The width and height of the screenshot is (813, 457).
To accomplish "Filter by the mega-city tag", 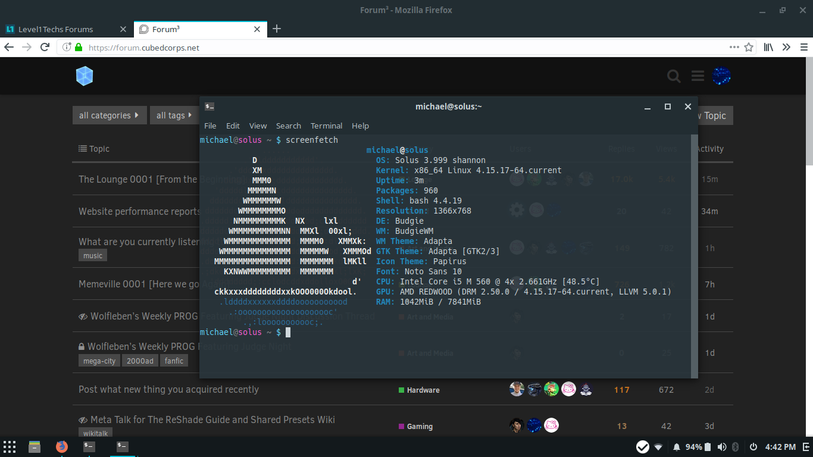I will (x=99, y=361).
